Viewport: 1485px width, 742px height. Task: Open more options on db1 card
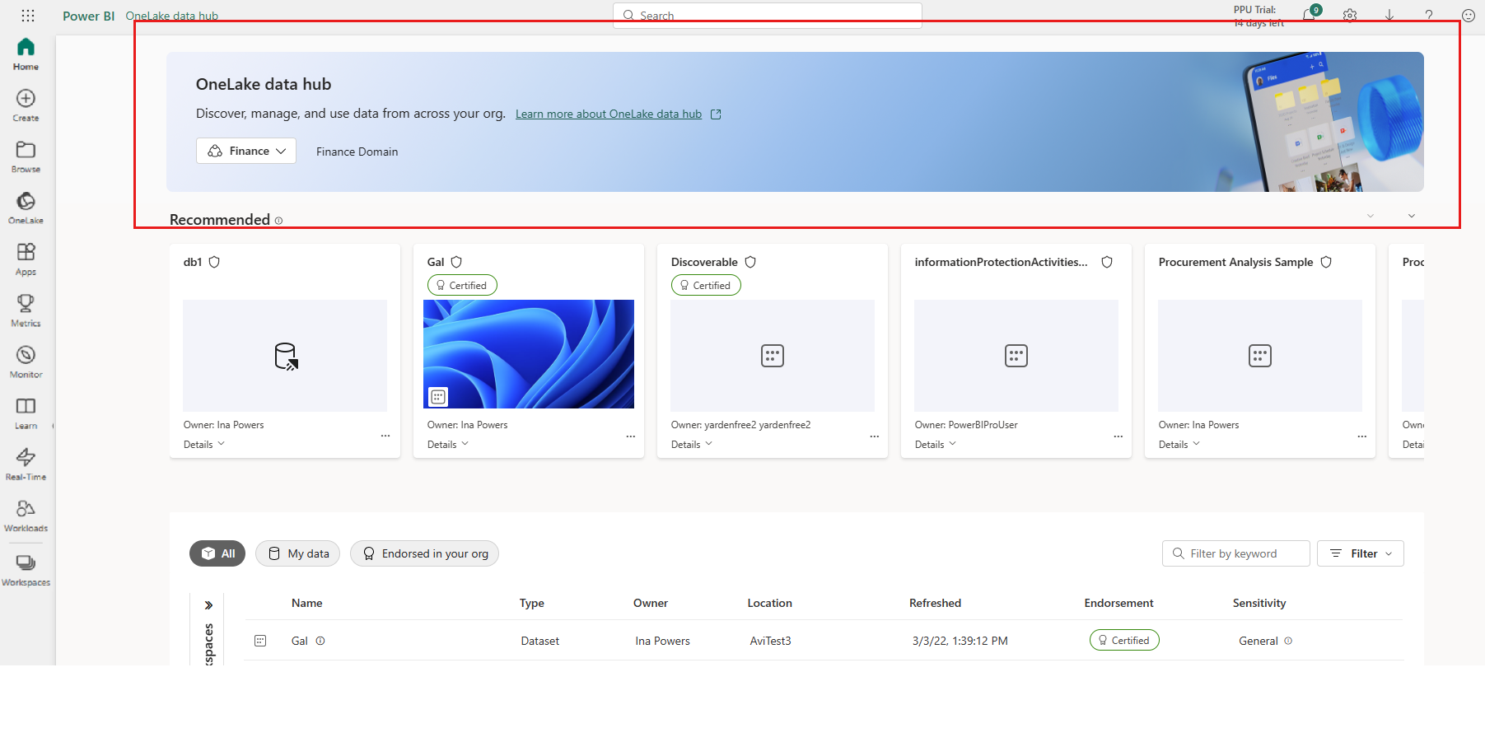pyautogui.click(x=385, y=436)
